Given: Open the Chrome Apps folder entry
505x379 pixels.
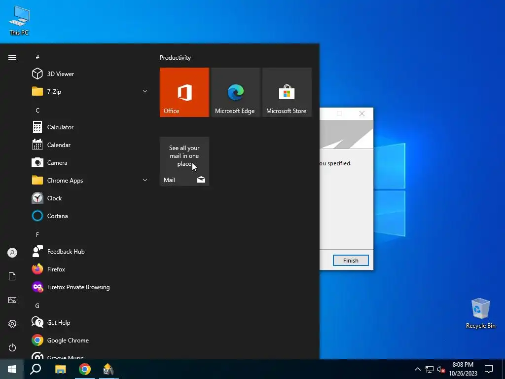Looking at the screenshot, I should click(90, 181).
